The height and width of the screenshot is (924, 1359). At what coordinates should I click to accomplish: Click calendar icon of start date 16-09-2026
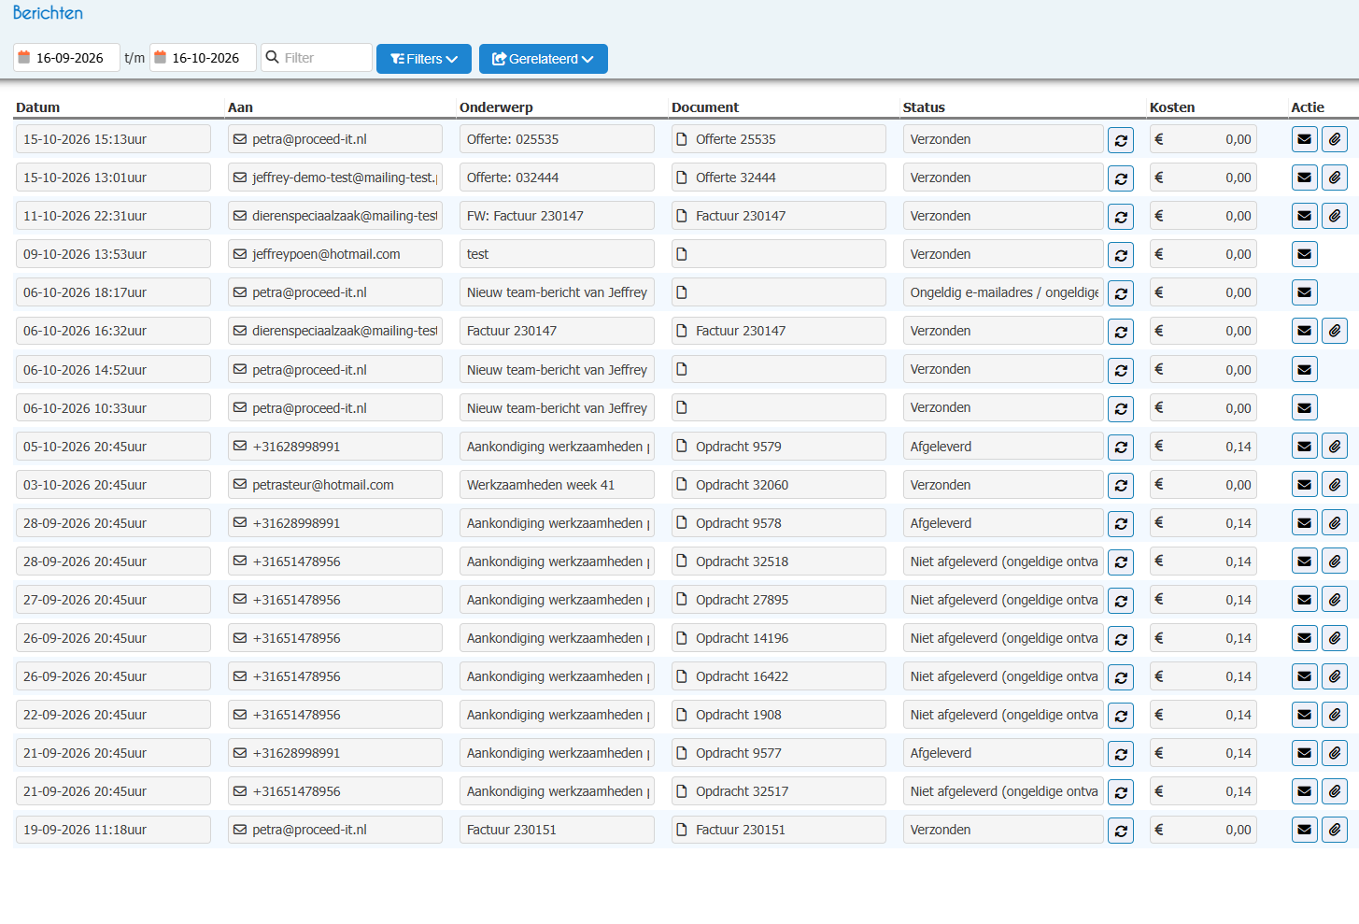[24, 57]
